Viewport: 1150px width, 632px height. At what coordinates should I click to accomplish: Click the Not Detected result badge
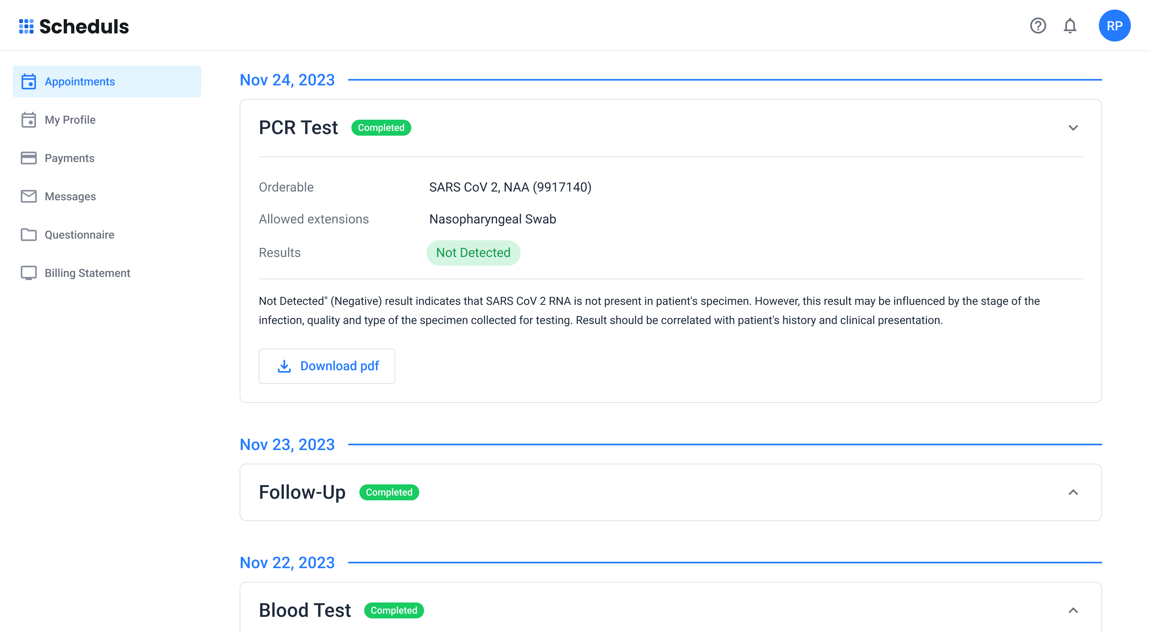point(473,253)
